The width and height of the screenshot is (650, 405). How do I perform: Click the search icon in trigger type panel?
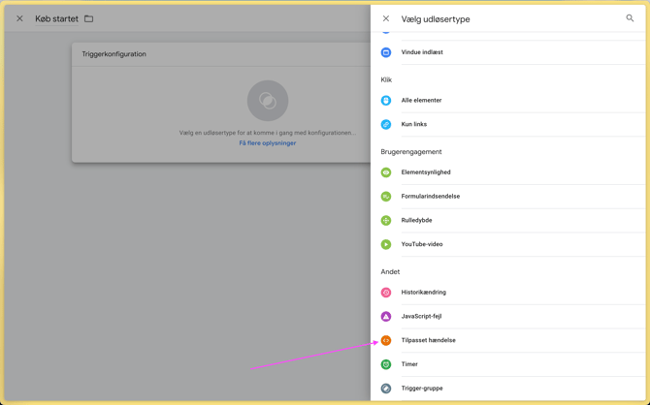[630, 18]
